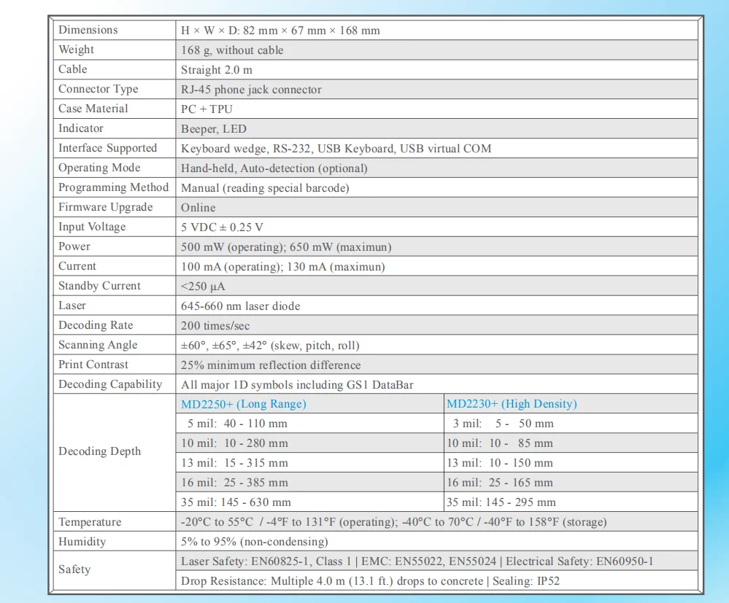
Task: Select the '<250 µA' value
Action: 203,286
